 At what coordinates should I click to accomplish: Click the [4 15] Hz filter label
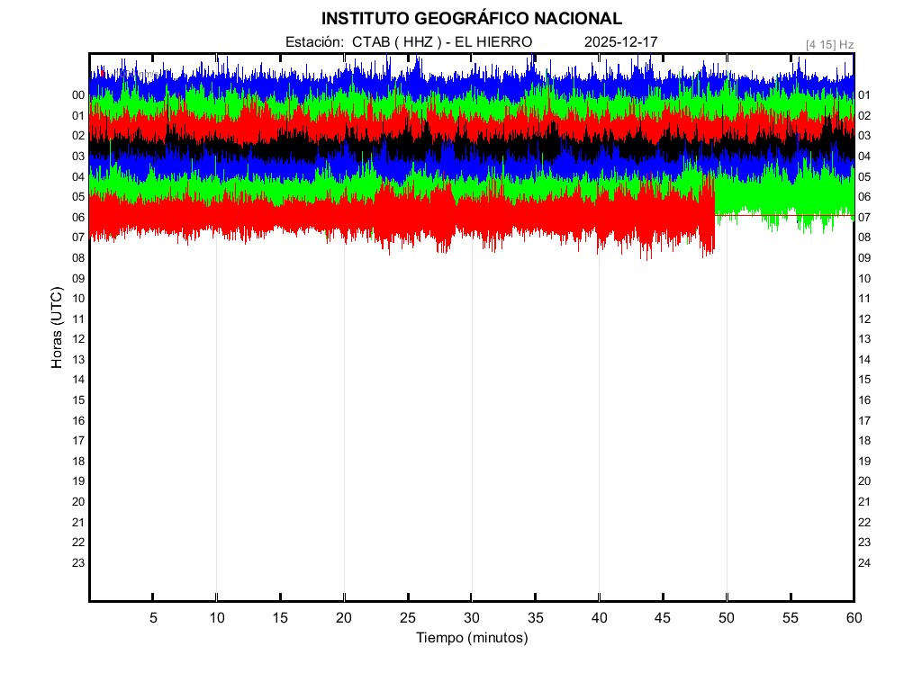click(x=829, y=43)
